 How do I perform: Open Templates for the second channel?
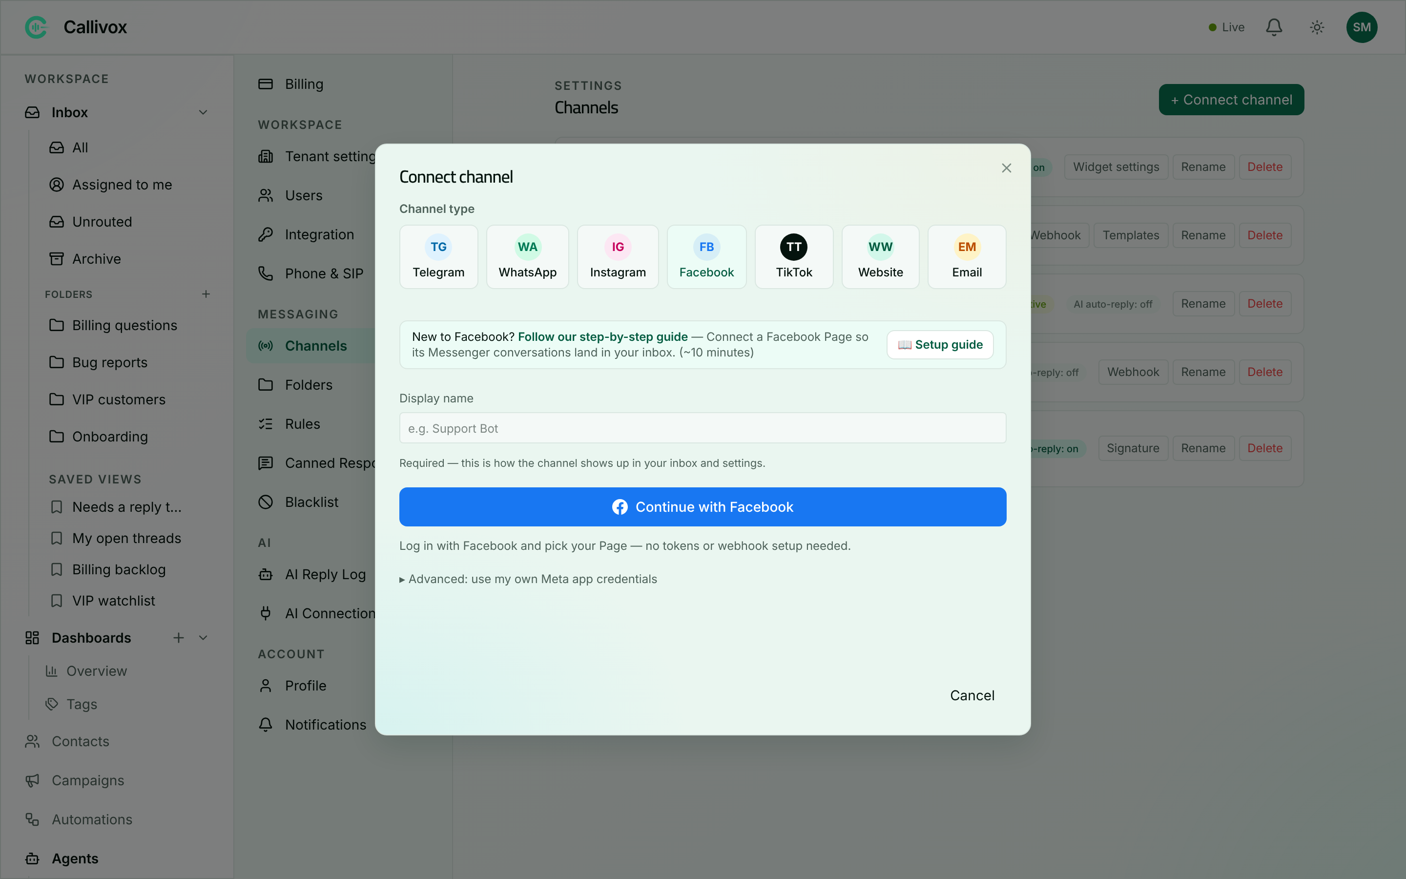pos(1131,235)
